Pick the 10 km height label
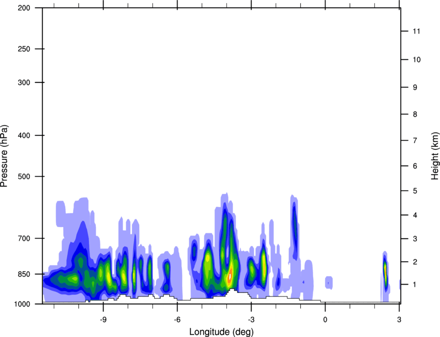This screenshot has width=440, height=337. click(416, 60)
